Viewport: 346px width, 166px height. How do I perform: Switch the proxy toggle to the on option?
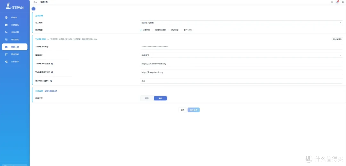pos(147,98)
